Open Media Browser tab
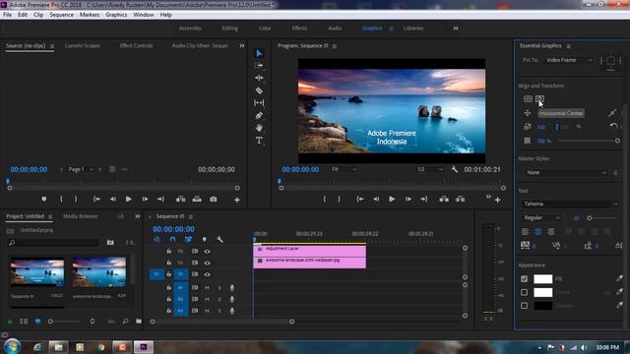This screenshot has height=354, width=630. coord(81,216)
